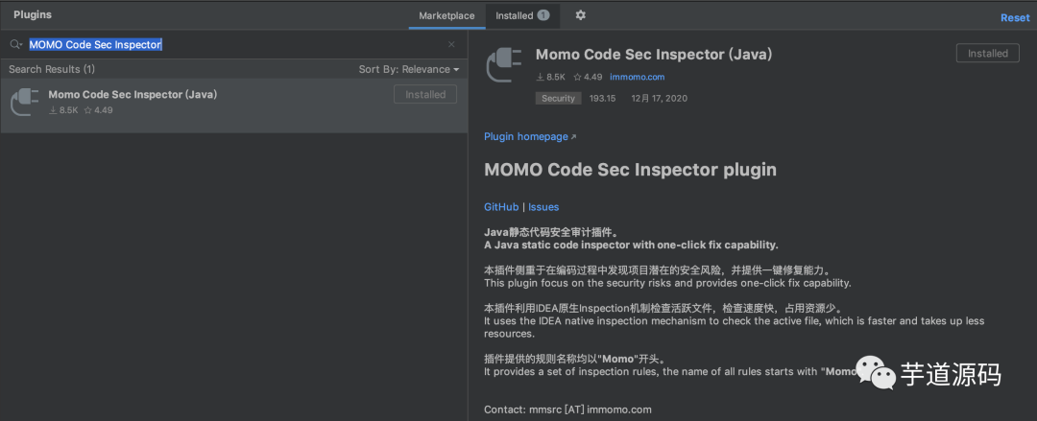Click the Plugins title

tap(33, 14)
